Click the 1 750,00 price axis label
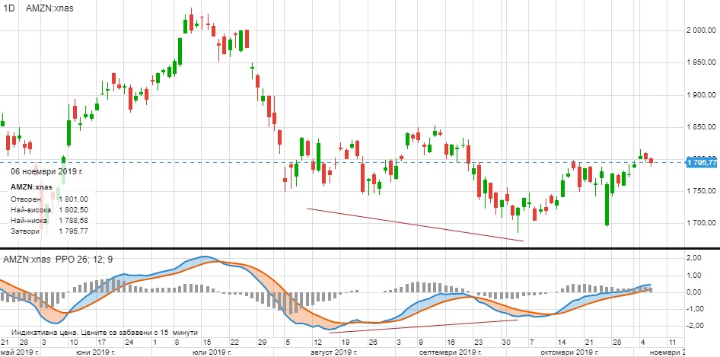 click(701, 190)
